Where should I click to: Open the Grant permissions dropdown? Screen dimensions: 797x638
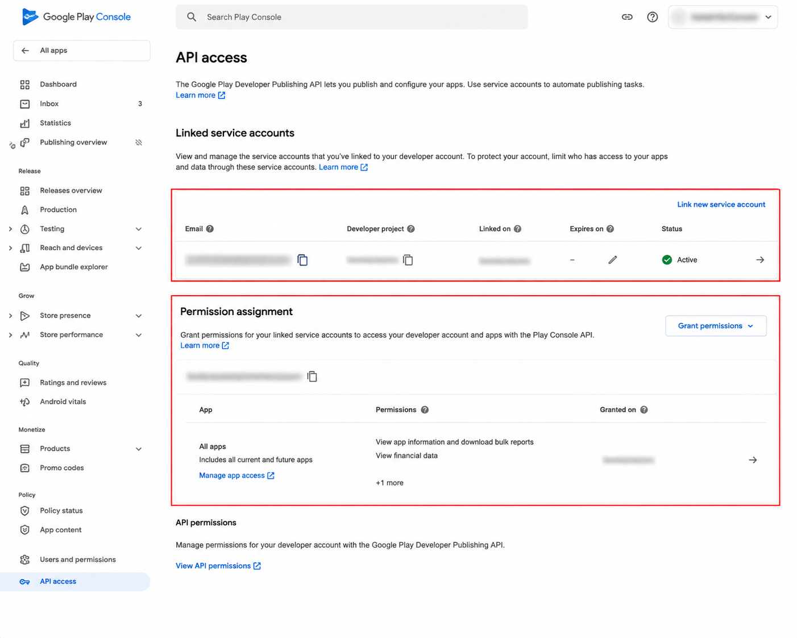[x=716, y=326]
